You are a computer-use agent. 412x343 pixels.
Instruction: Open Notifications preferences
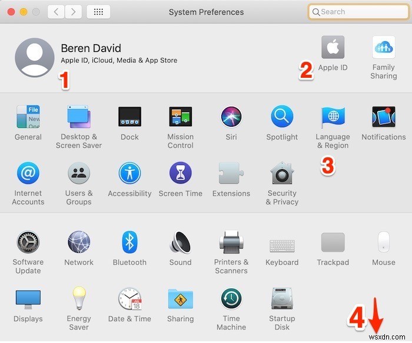click(x=384, y=117)
